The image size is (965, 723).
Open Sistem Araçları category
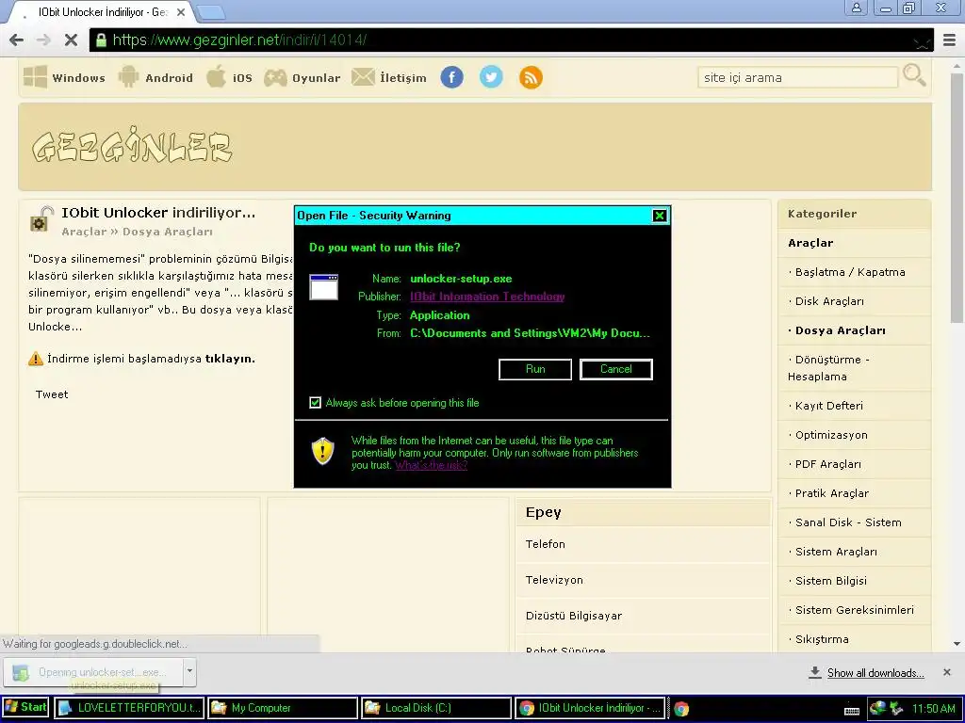pos(836,552)
